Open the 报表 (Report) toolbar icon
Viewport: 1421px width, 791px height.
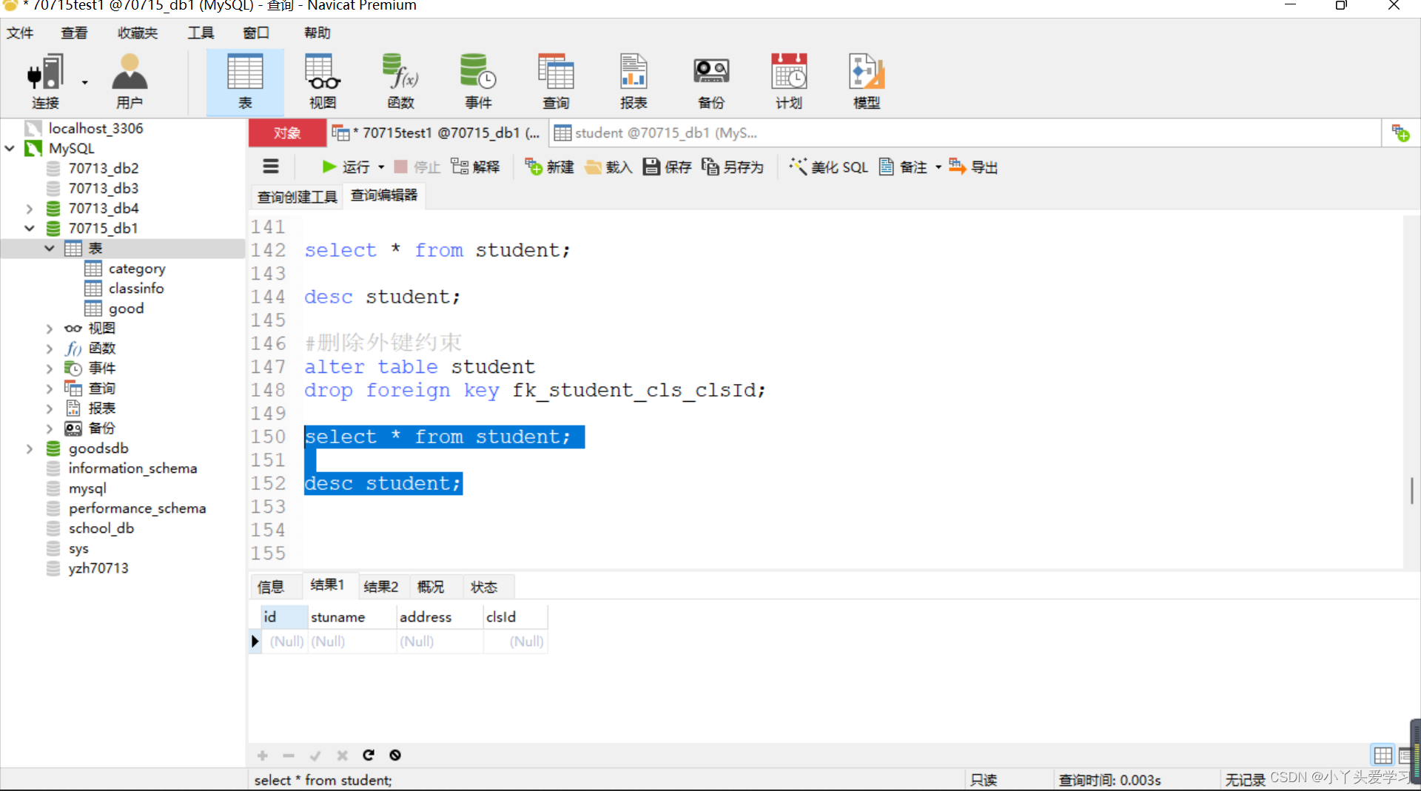[634, 81]
